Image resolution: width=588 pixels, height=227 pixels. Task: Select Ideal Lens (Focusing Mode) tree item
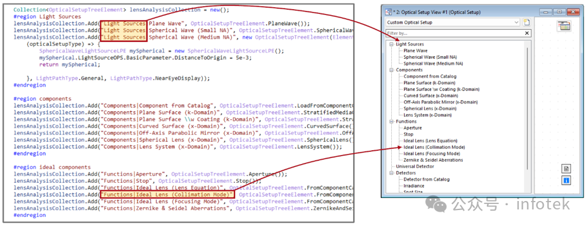(432, 154)
